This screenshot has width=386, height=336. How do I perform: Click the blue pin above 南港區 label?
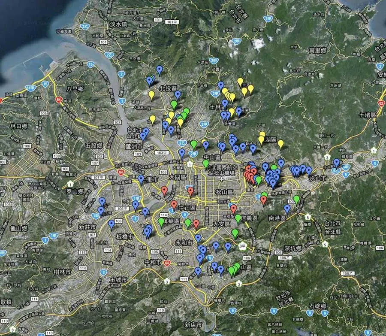(x=287, y=209)
